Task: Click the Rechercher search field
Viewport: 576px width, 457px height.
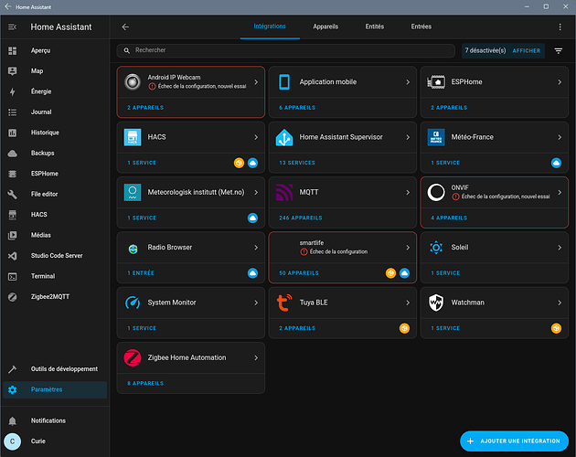Action: [286, 50]
